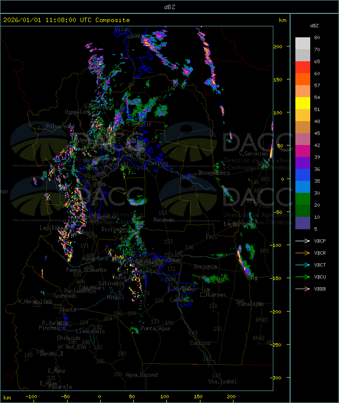
Task: Click the tan 45-48 dBZ swatch
Action: coord(303,127)
